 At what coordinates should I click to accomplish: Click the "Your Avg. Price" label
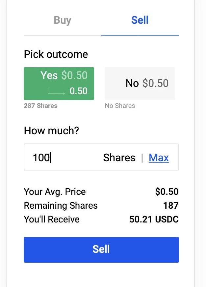[55, 192]
